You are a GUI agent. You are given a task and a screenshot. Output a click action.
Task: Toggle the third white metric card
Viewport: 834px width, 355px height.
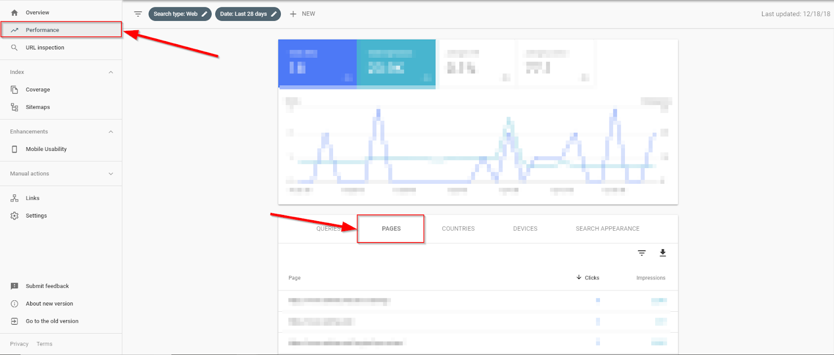pos(477,62)
